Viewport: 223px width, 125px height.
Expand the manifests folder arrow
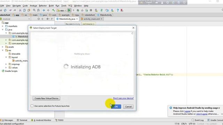[x=3, y=26]
